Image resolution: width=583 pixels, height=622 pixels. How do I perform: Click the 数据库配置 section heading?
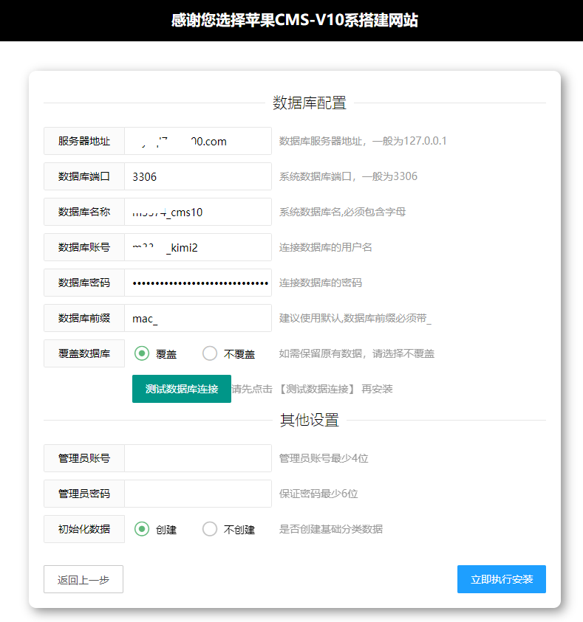click(x=310, y=103)
